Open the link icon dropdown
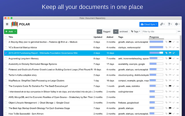This screenshot has height=116, width=185. (162, 24)
